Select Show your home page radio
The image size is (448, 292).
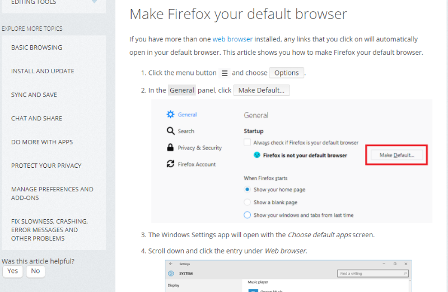coord(247,190)
